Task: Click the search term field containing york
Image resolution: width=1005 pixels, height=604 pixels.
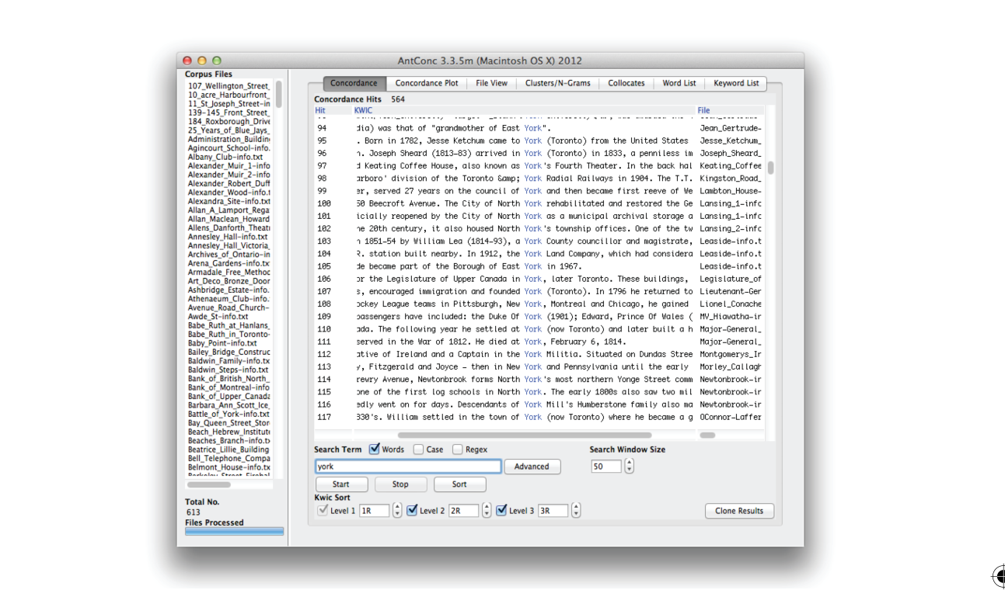Action: click(x=407, y=467)
